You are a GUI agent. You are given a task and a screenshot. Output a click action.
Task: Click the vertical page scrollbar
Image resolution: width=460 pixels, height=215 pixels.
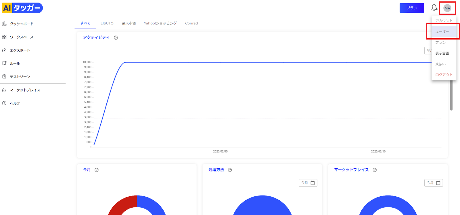tap(451, 95)
